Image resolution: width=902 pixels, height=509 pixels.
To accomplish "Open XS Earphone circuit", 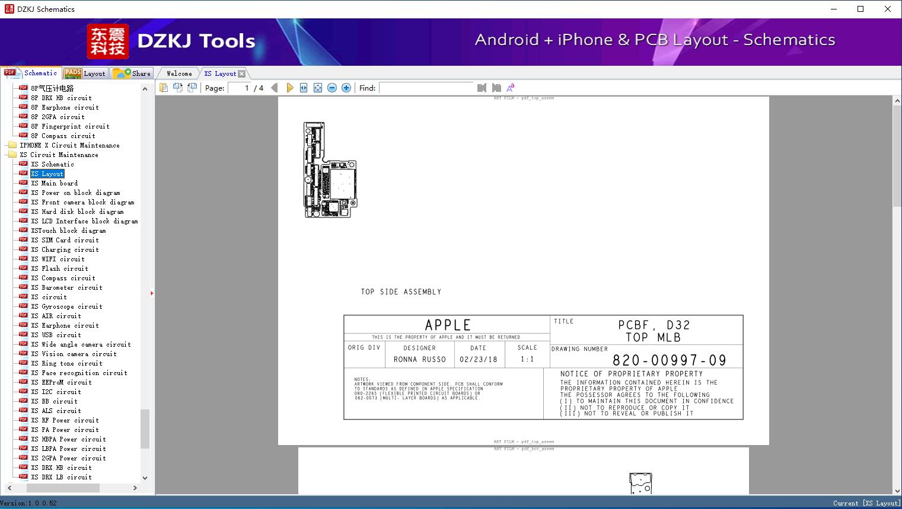I will pyautogui.click(x=65, y=325).
